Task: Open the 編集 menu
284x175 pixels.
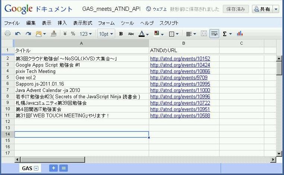Action: pyautogui.click(x=31, y=23)
